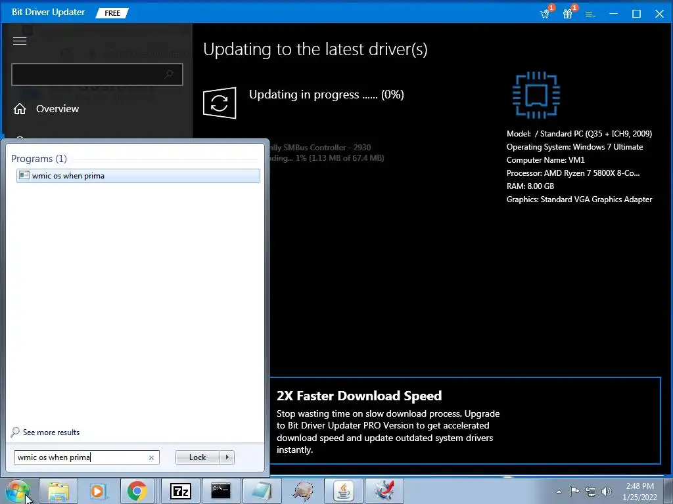Viewport: 673px width, 504px height.
Task: Click 'Graphics: Standard VGA Graphics Adapter' line
Action: pyautogui.click(x=579, y=199)
